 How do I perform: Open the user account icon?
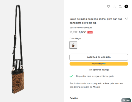coord(114,6)
